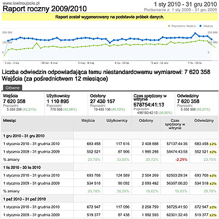This screenshot has width=219, height=219.
Task: Click the chart axis label 5 wrz - 11 wrz
Action: (x=160, y=63)
